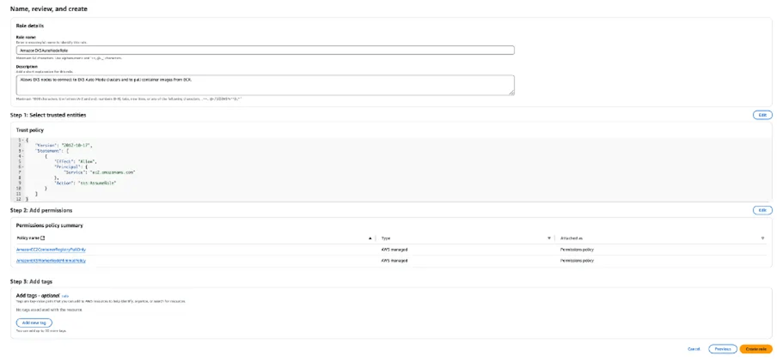777x362 pixels.
Task: Click the Role name field label
Action: coord(26,37)
